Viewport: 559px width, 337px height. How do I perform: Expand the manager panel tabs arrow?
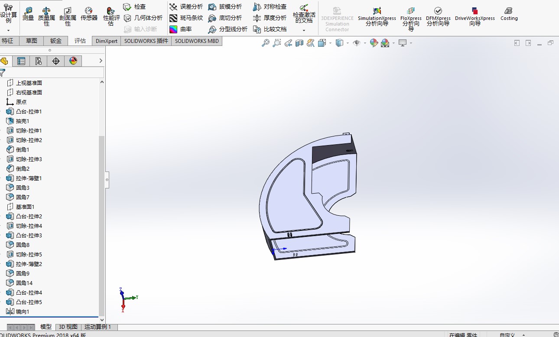(101, 61)
